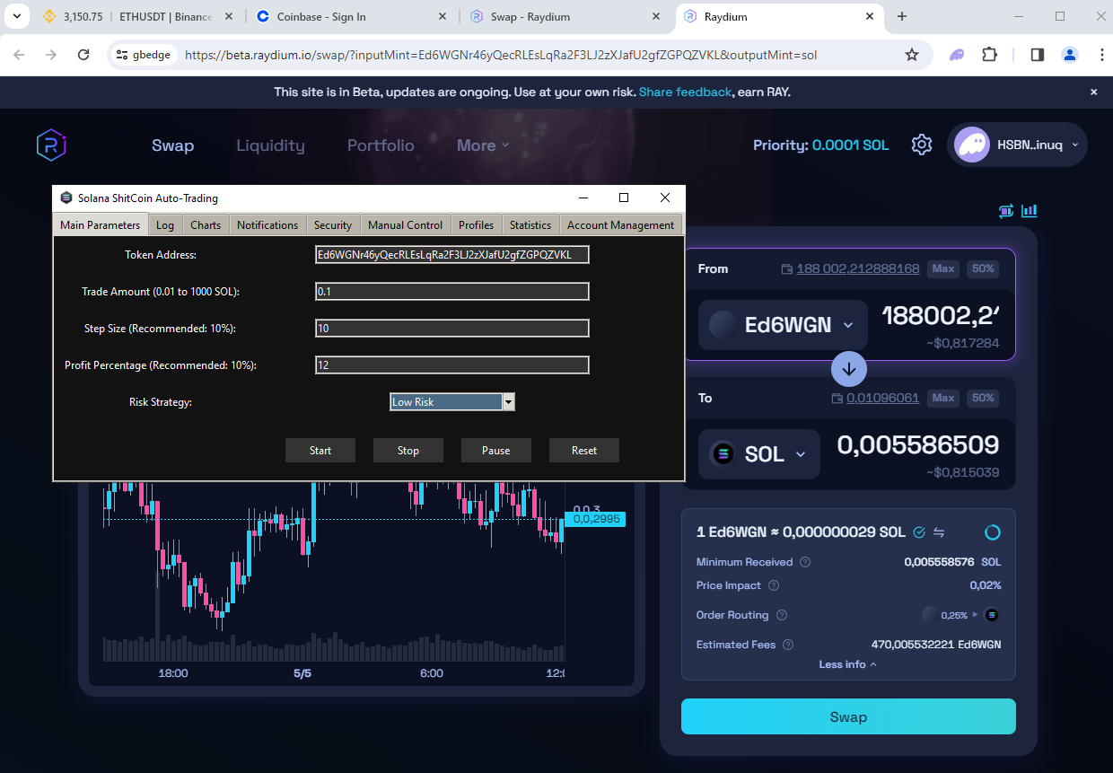Click Max in the From section
Viewport: 1113px width, 773px height.
[x=943, y=268]
